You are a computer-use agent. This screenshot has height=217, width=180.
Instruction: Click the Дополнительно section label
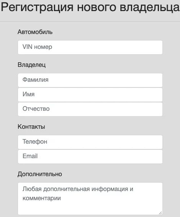[x=40, y=174]
